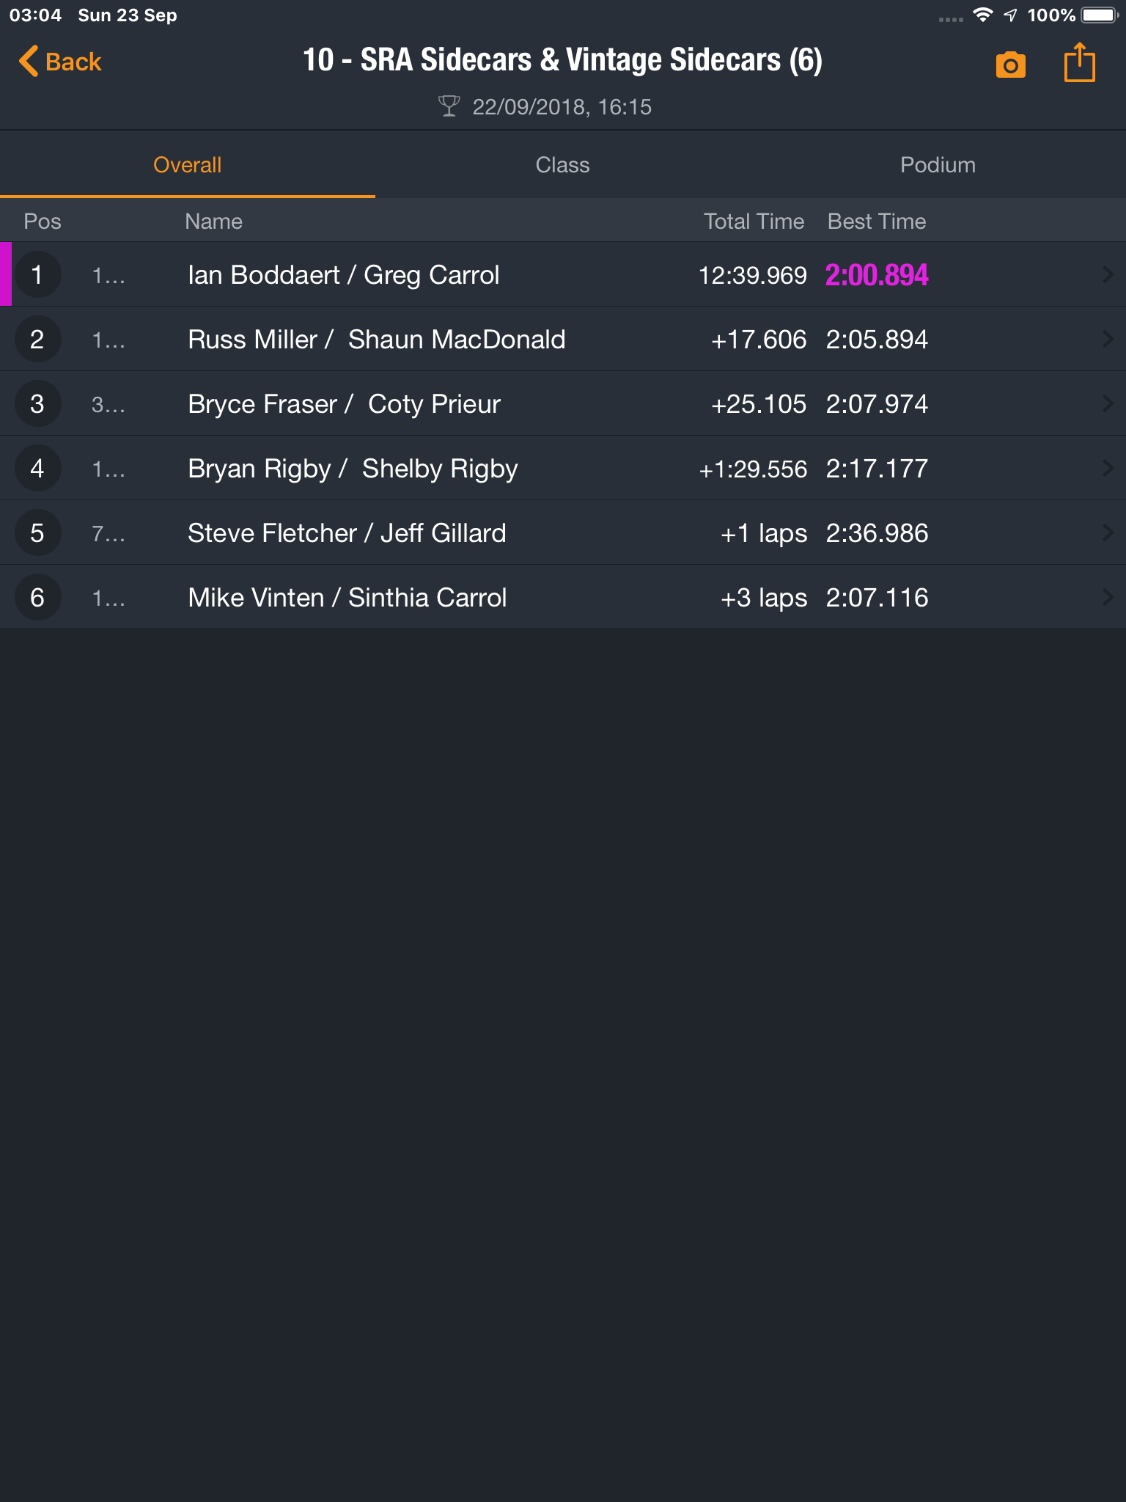Switch to the Class tab
The image size is (1126, 1502).
563,165
